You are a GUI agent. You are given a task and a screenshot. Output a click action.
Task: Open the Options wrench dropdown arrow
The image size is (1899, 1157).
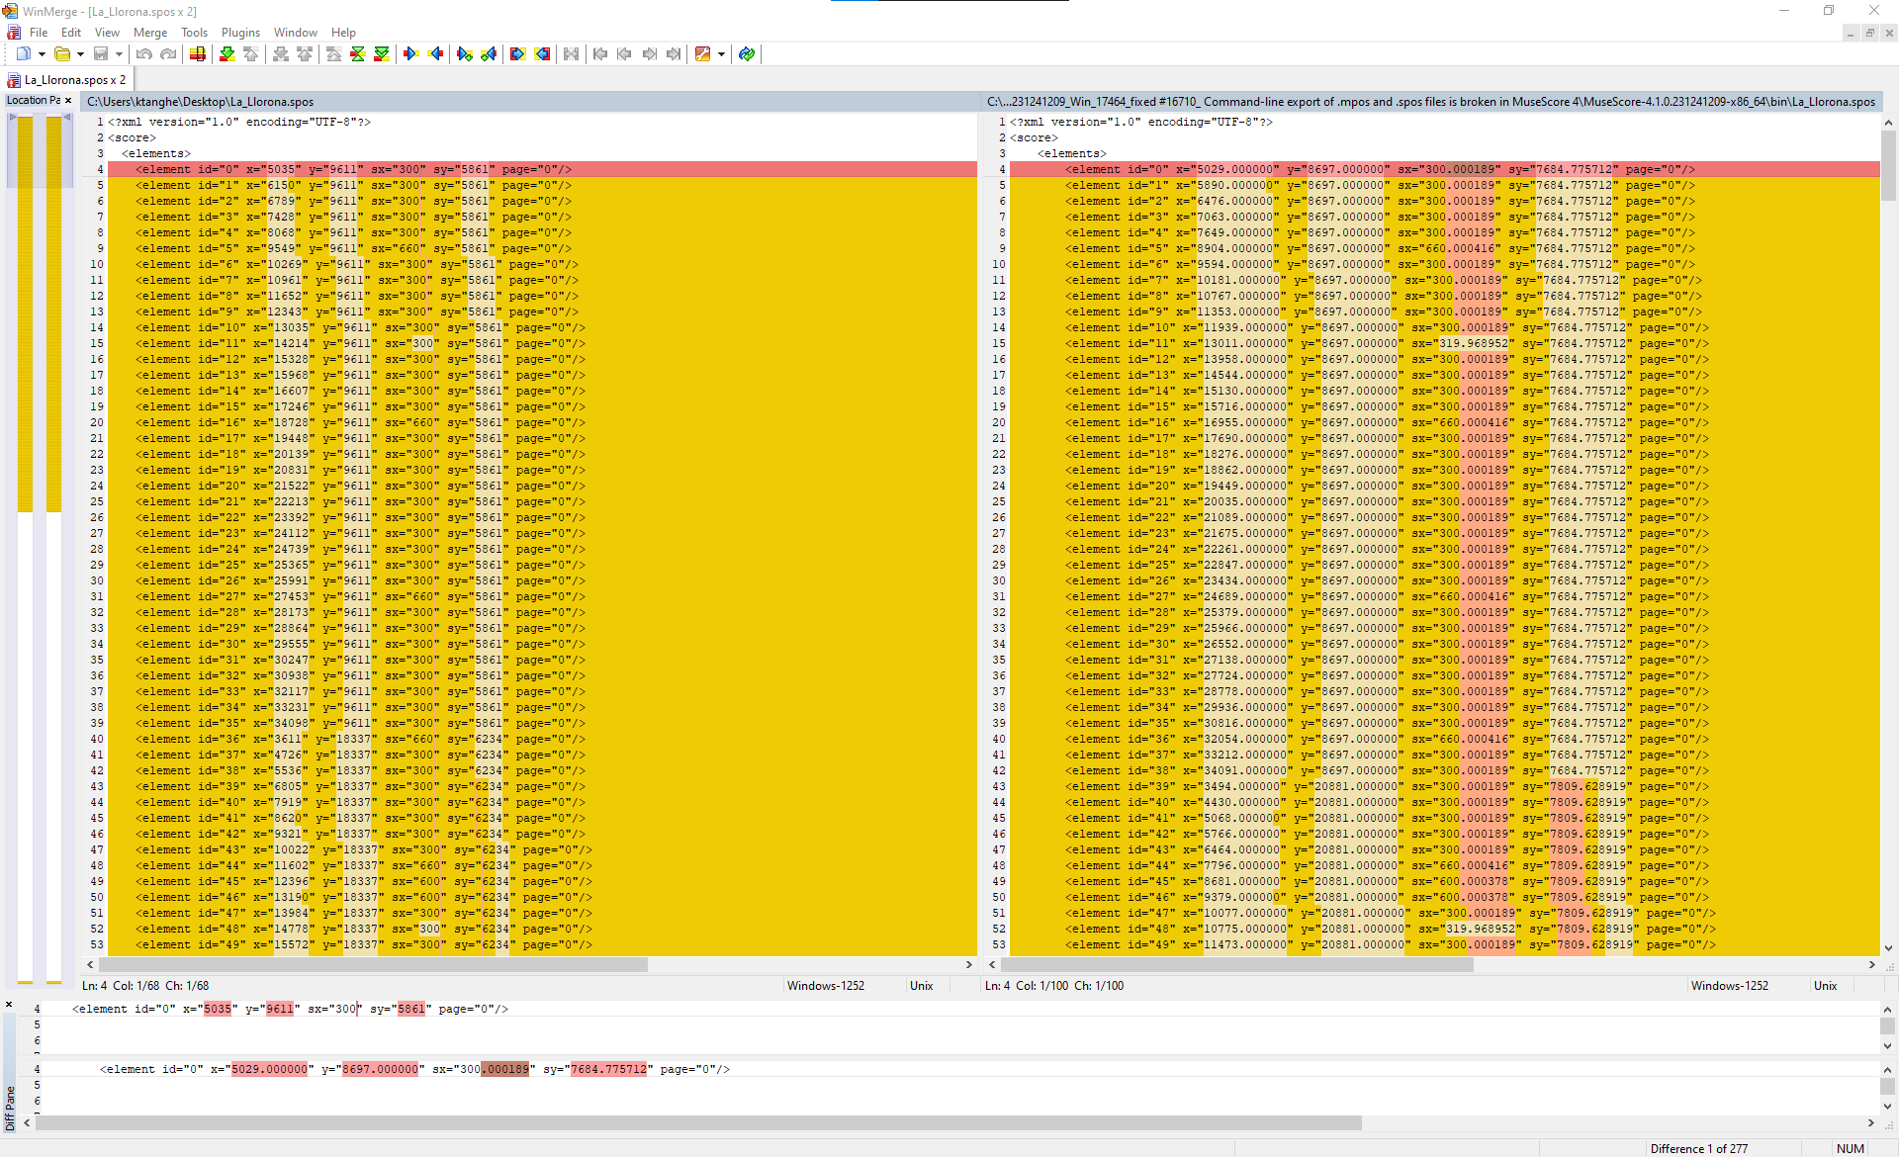[721, 53]
